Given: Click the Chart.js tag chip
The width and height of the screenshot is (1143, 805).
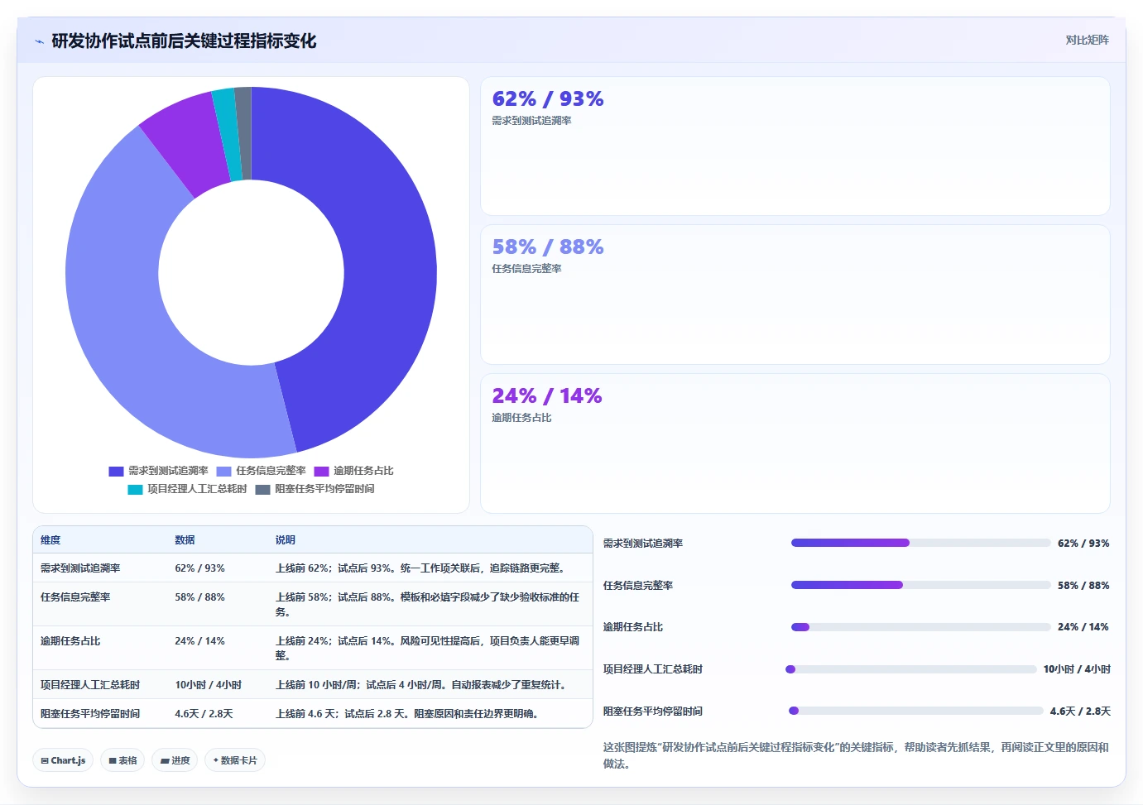Looking at the screenshot, I should click(63, 760).
